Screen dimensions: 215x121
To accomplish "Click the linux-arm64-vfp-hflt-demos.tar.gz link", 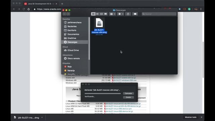I will point(123,106).
